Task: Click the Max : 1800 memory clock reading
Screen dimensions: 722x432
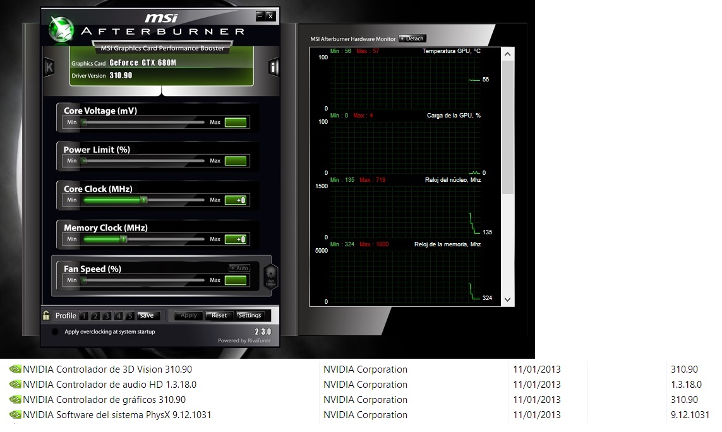Action: tap(374, 244)
